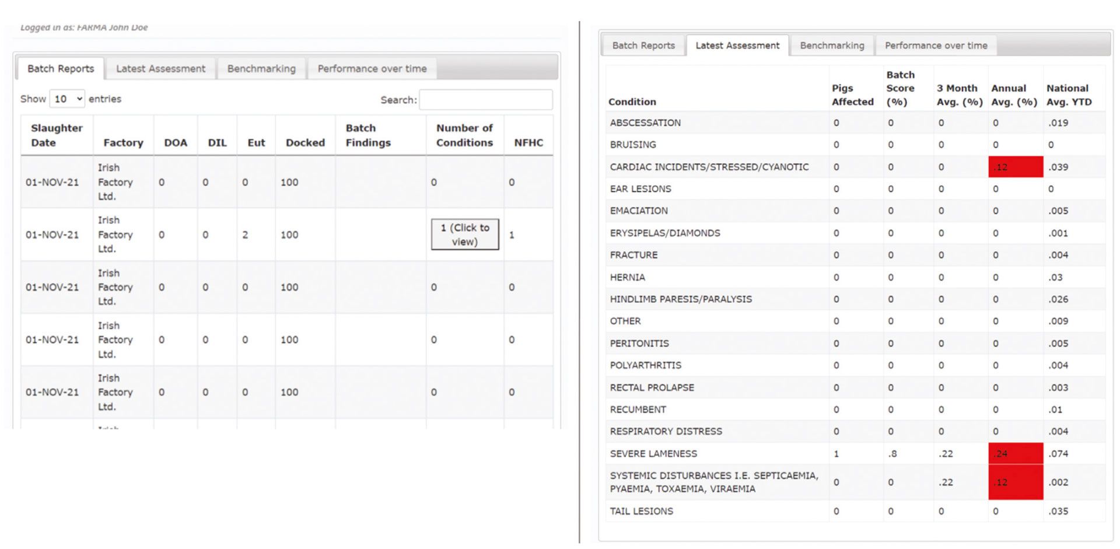Expand the Show entries dropdown

(67, 99)
